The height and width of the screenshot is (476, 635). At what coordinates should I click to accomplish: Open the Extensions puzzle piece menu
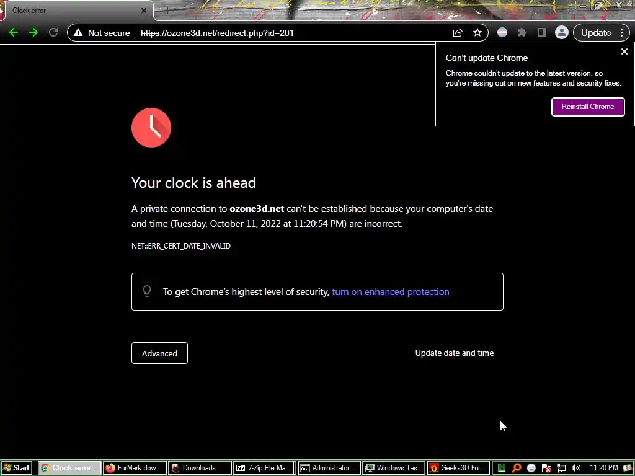[x=522, y=33]
